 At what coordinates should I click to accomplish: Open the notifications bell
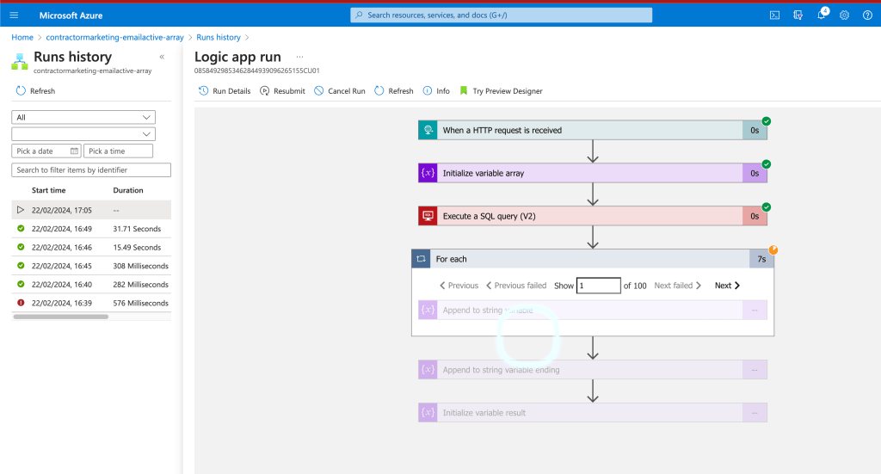tap(822, 15)
